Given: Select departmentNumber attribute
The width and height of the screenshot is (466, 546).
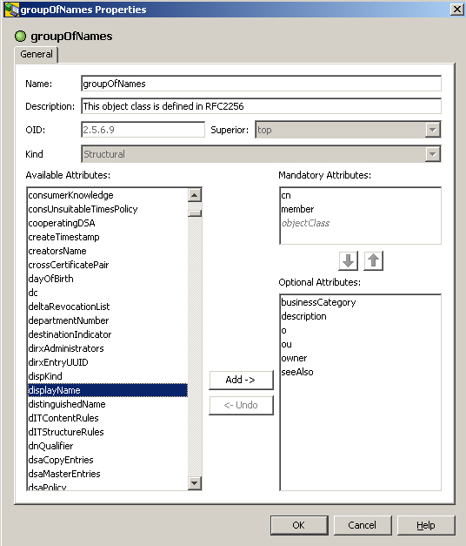Looking at the screenshot, I should pyautogui.click(x=108, y=320).
